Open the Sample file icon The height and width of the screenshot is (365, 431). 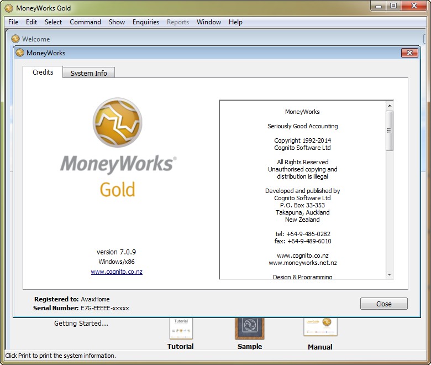250,328
